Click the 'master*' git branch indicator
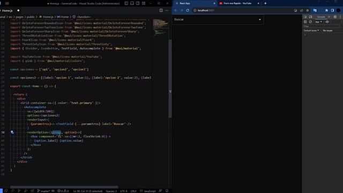This screenshot has height=193, width=343. (43, 191)
